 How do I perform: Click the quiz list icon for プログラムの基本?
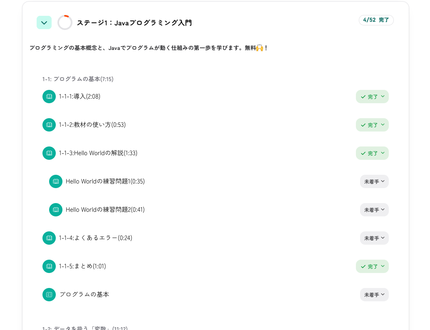49,295
